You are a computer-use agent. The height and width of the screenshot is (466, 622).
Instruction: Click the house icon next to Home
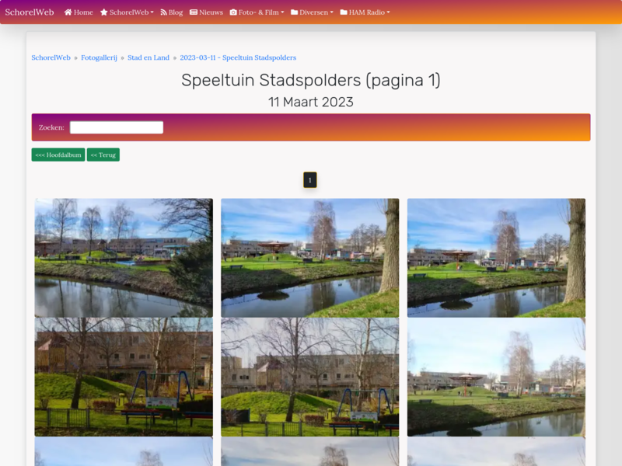(x=68, y=12)
